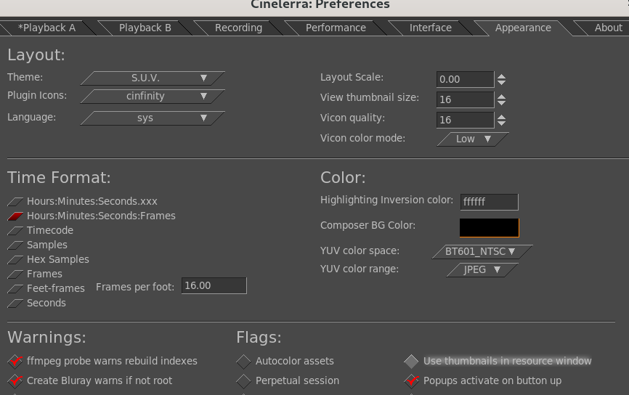
Task: Choose the Samples time format
Action: (x=37, y=245)
